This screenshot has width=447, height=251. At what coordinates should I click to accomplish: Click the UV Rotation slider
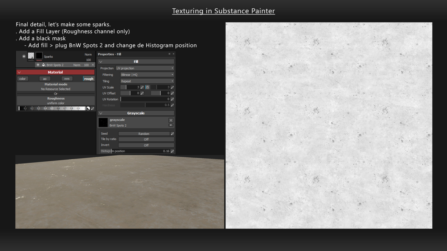[145, 99]
